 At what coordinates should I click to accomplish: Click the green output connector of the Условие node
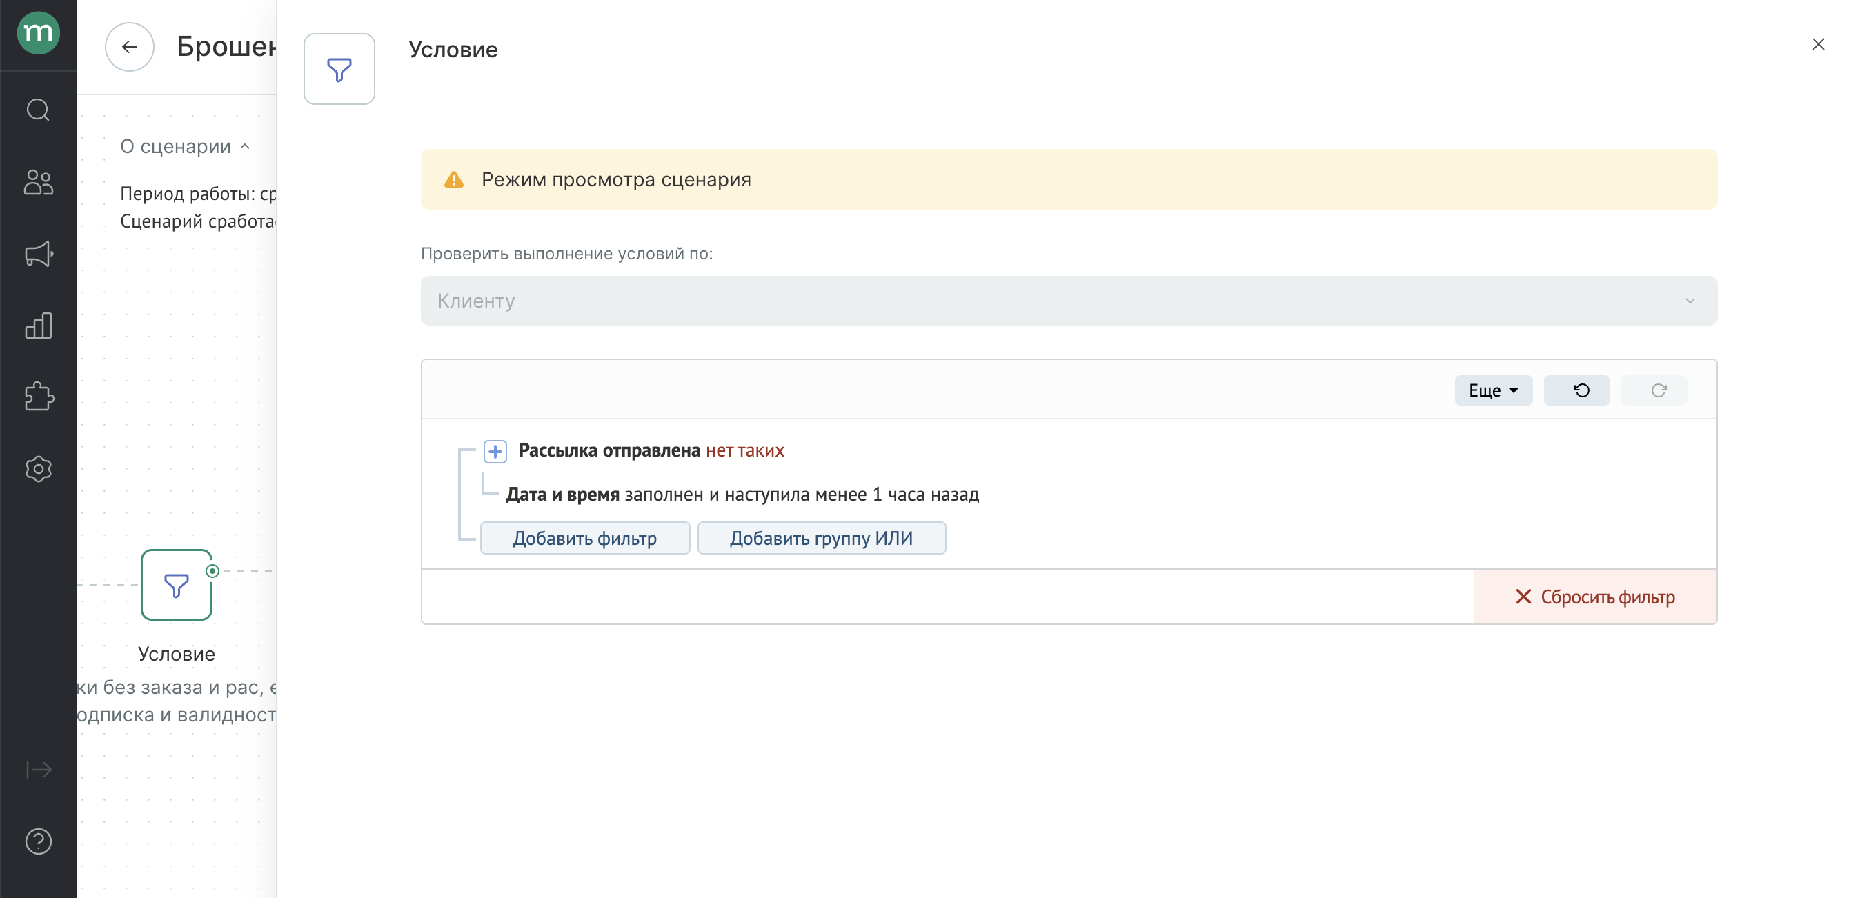[x=212, y=570]
